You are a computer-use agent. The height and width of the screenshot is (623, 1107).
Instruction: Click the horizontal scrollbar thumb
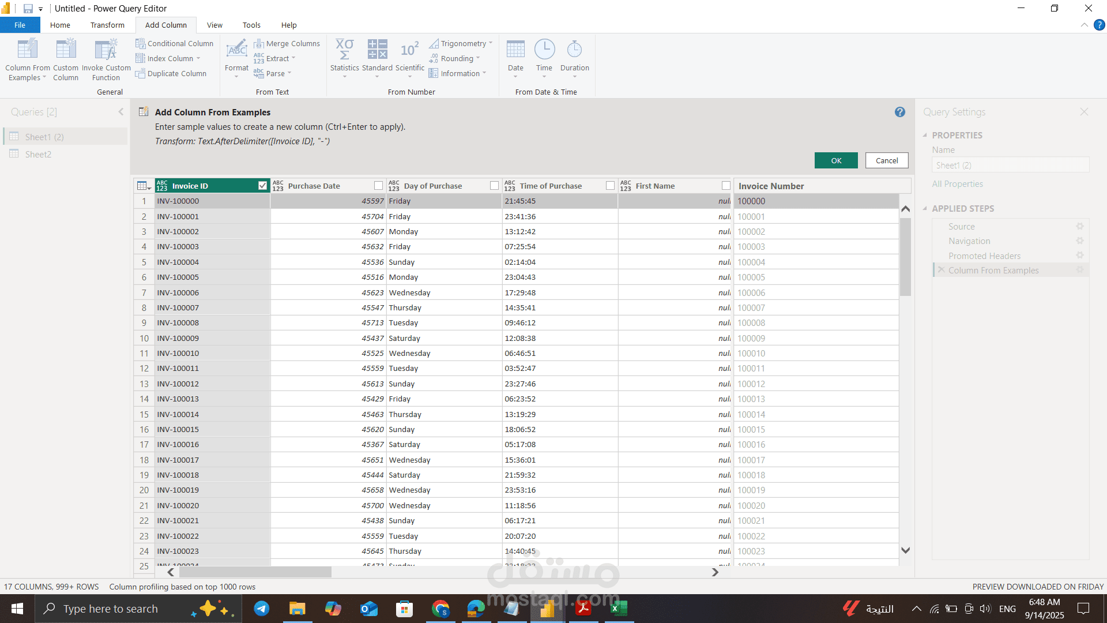(255, 572)
